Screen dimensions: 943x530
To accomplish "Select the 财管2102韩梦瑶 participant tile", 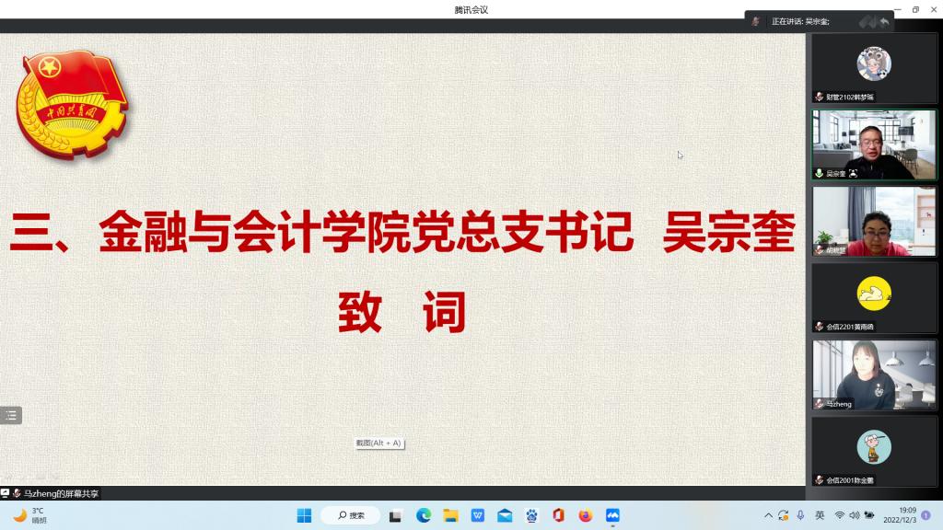I will (874, 69).
